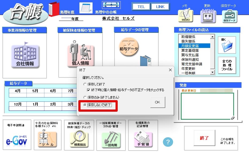The height and width of the screenshot is (158, 249).
Task: Click the blue question mark help icon
Action: click(168, 142)
